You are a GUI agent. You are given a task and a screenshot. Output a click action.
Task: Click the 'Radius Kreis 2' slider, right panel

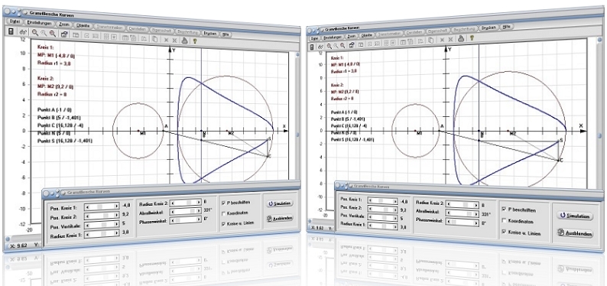coord(462,205)
